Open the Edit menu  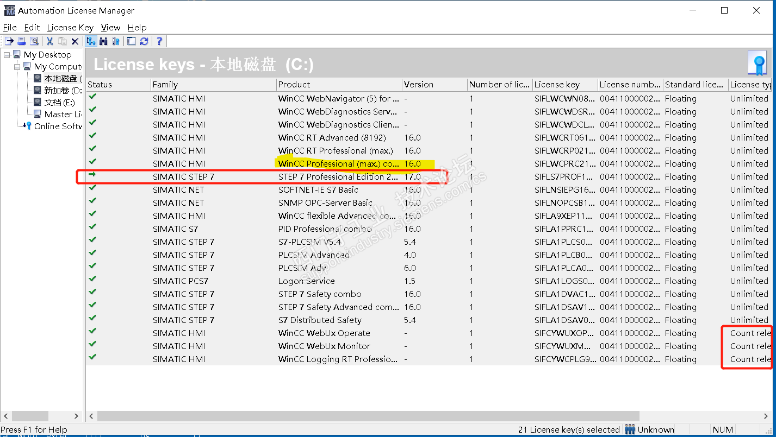(32, 27)
